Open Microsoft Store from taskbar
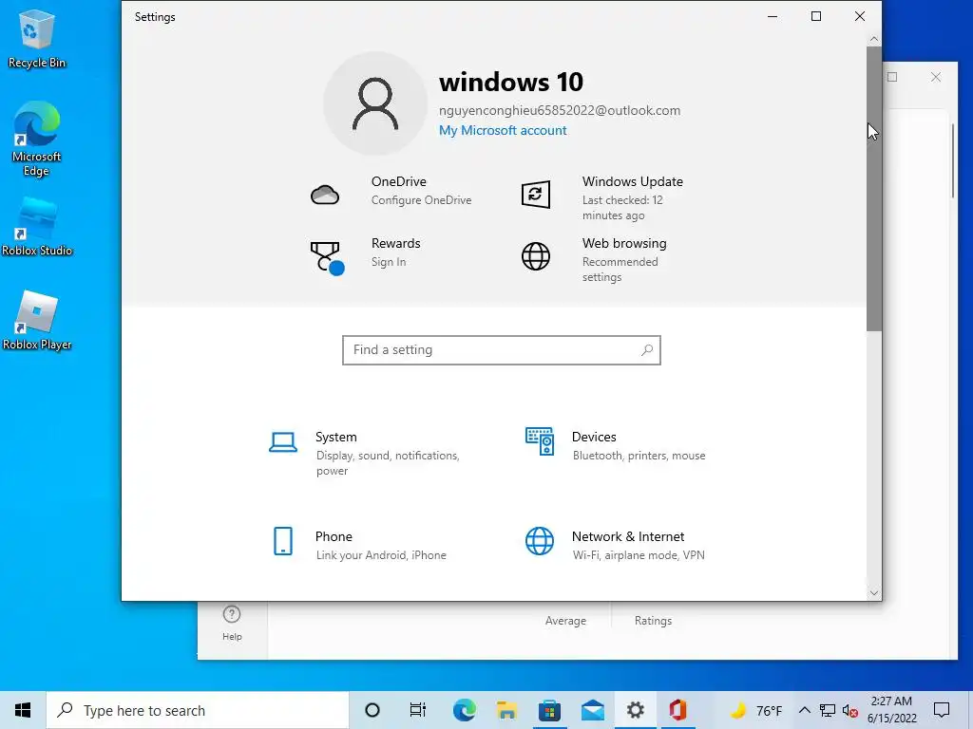Image resolution: width=973 pixels, height=729 pixels. click(549, 710)
